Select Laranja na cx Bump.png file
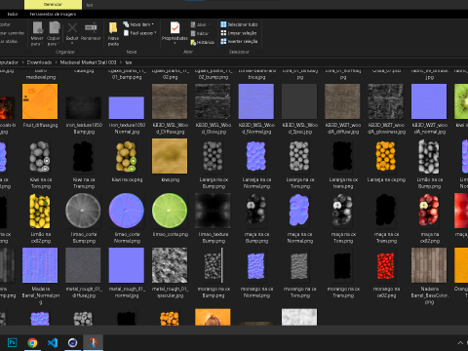468x351 pixels. [213, 156]
